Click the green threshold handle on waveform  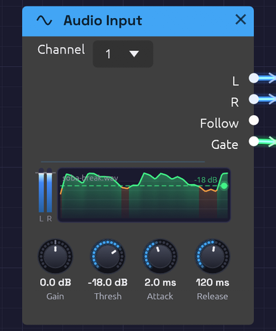224,185
